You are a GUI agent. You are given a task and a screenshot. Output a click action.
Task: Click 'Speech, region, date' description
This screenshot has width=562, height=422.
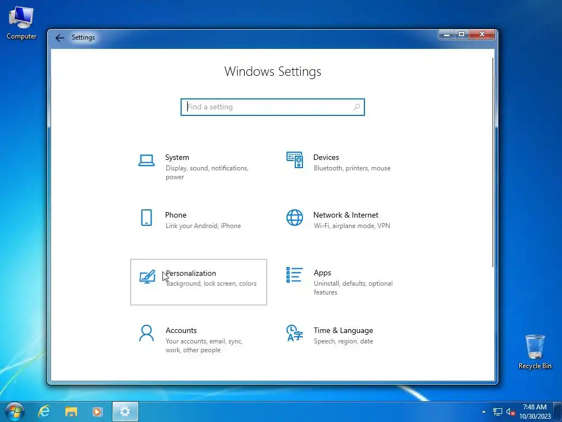point(344,341)
